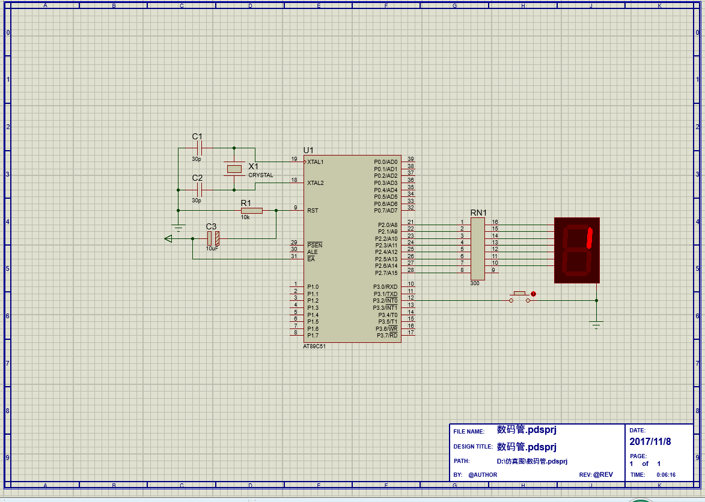This screenshot has width=705, height=502.
Task: Select electrolytic capacitor C3 symbol
Action: point(213,238)
